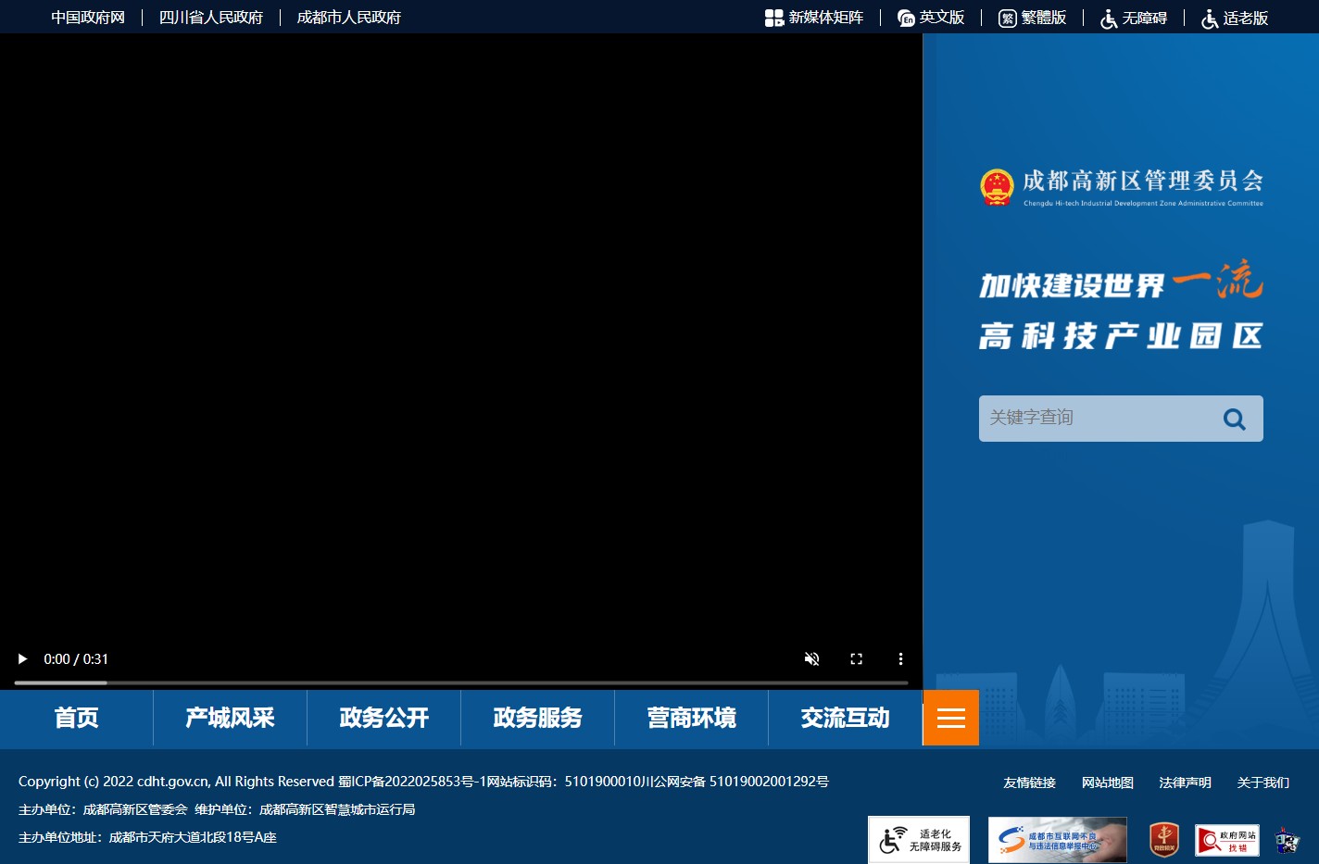Open 关于我们 footer link
The height and width of the screenshot is (864, 1319).
pyautogui.click(x=1263, y=783)
